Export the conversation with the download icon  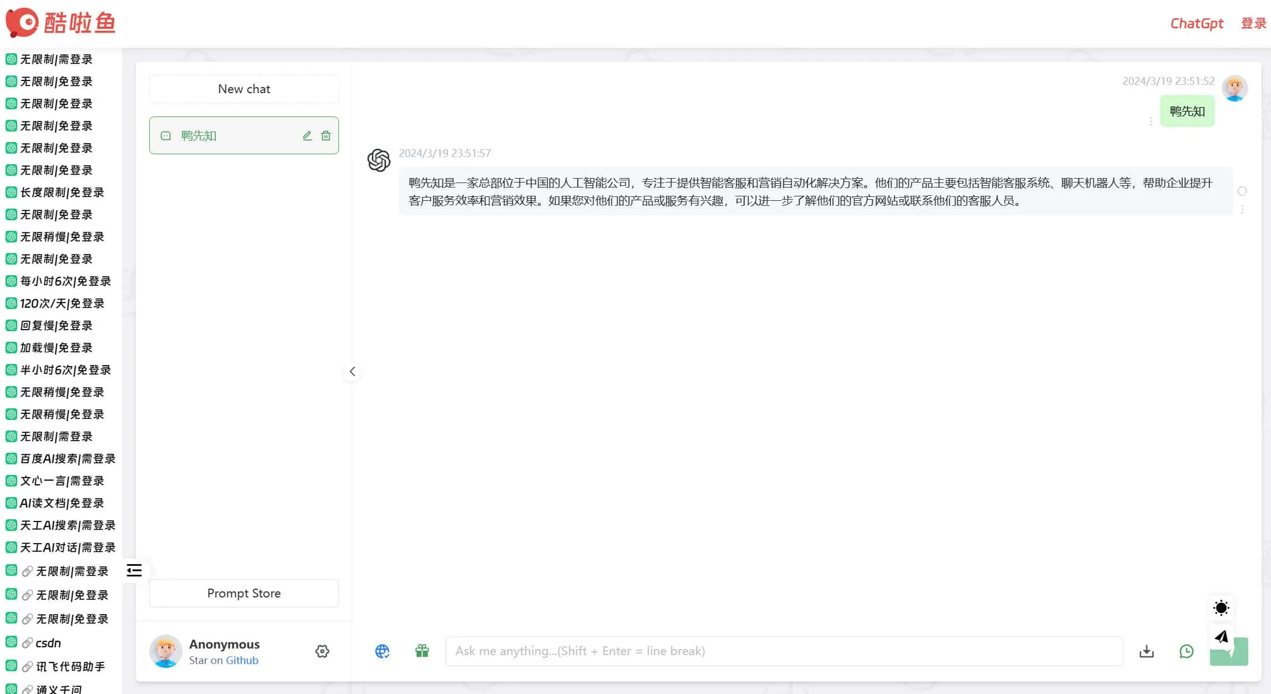(x=1147, y=651)
